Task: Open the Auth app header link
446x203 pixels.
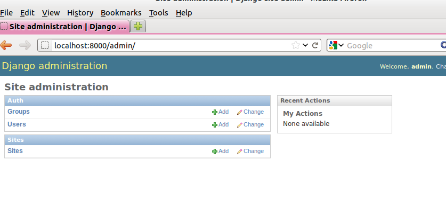Action: pyautogui.click(x=15, y=100)
